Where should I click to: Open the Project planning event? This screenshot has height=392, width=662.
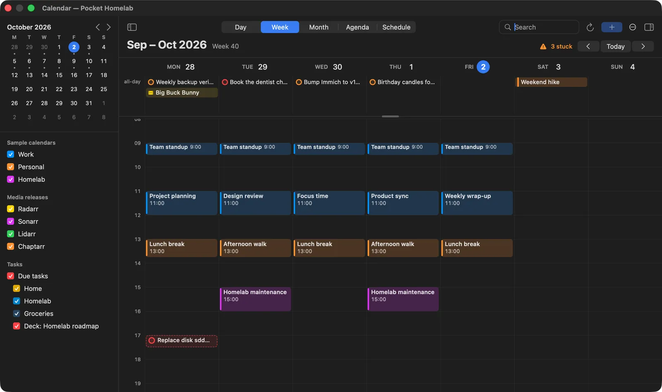[x=182, y=203]
